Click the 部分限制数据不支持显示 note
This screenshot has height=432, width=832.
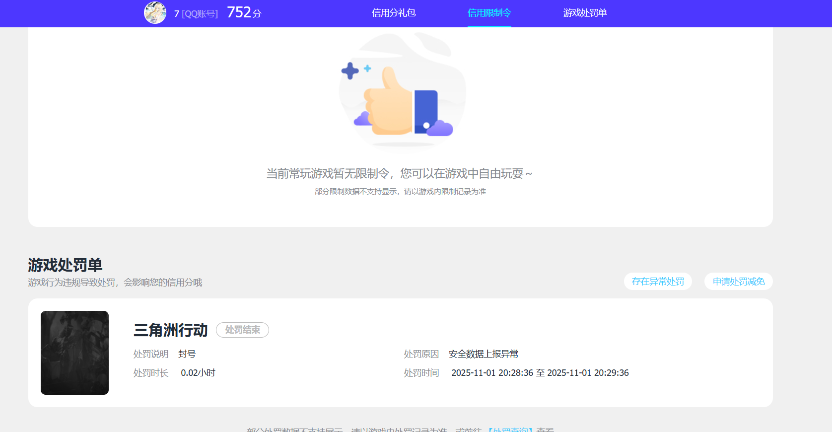click(400, 192)
